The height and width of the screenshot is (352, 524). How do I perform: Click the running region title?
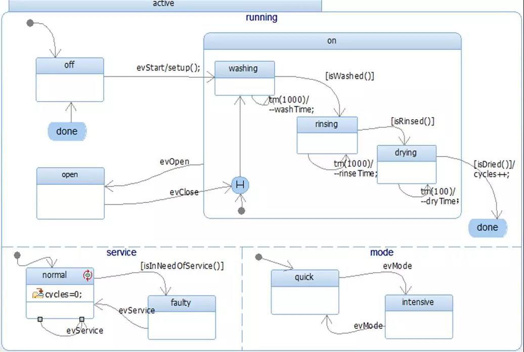(261, 17)
